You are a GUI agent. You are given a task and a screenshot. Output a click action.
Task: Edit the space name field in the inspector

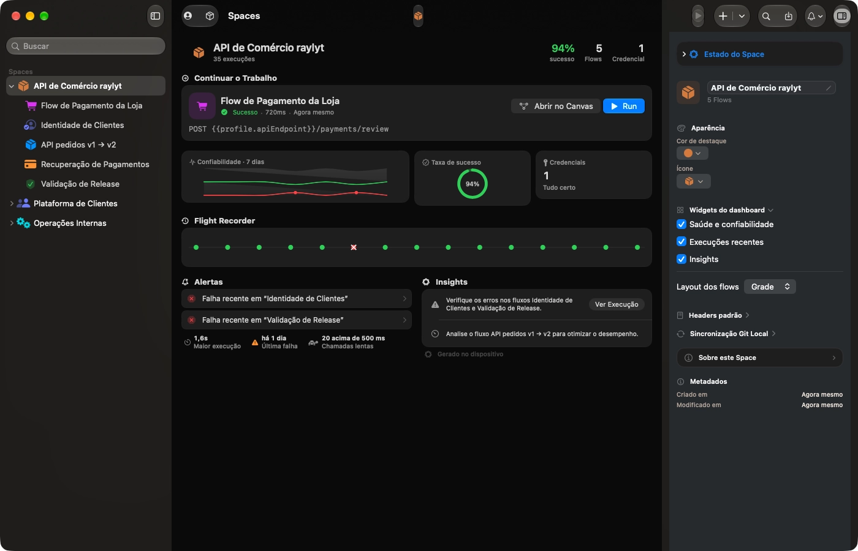(771, 88)
